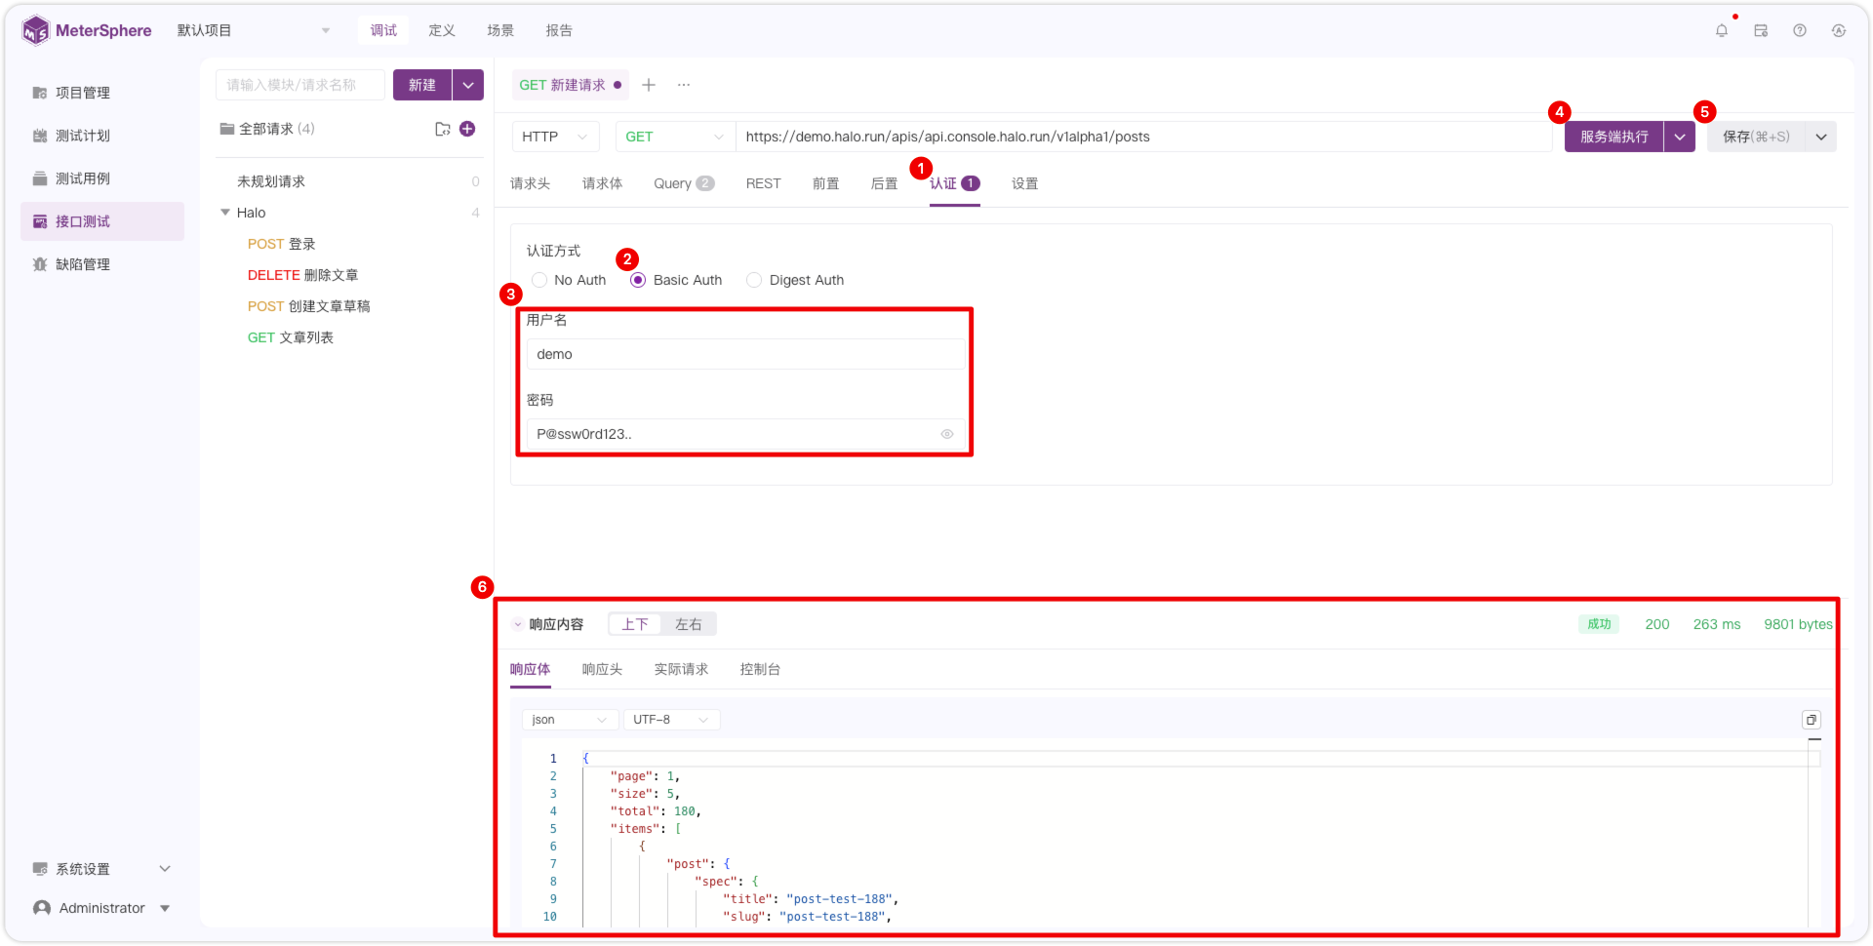Viewport: 1873px width, 946px height.
Task: Open the 请求体 tab
Action: (x=603, y=183)
